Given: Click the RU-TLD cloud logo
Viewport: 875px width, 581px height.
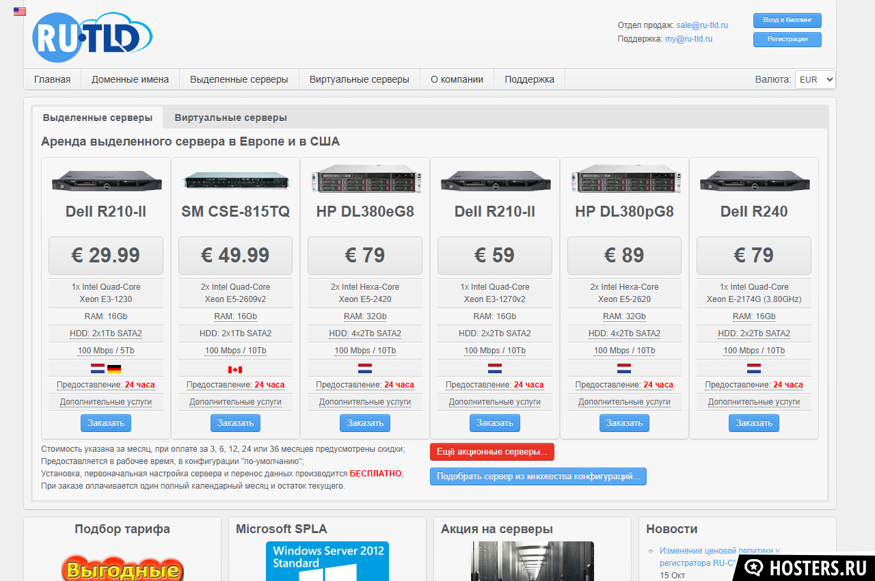Looking at the screenshot, I should point(92,38).
